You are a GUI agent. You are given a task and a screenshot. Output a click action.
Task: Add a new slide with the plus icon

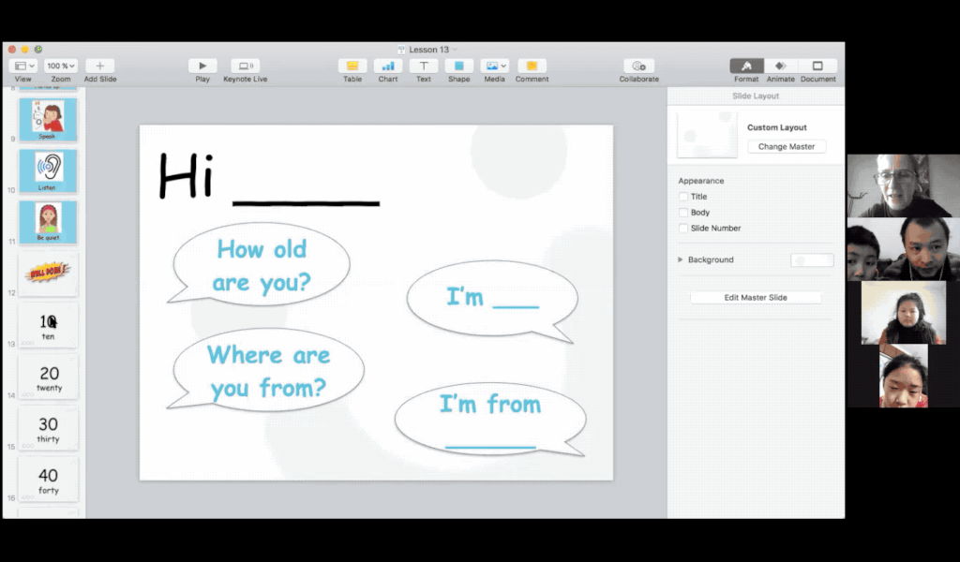99,66
